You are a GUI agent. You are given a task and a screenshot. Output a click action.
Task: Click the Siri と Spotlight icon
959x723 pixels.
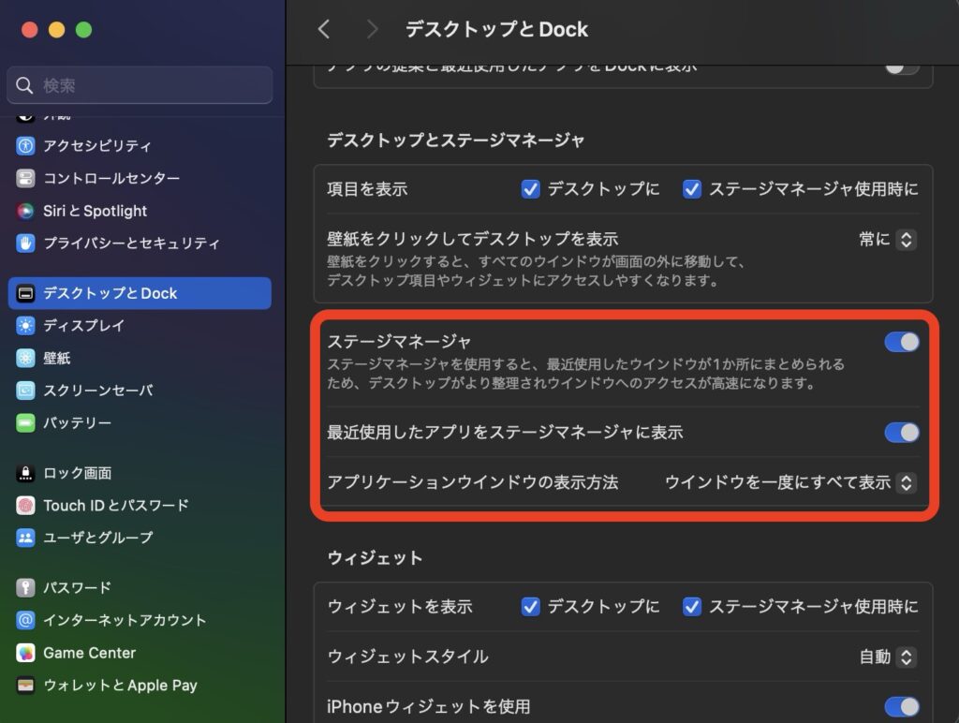click(25, 211)
